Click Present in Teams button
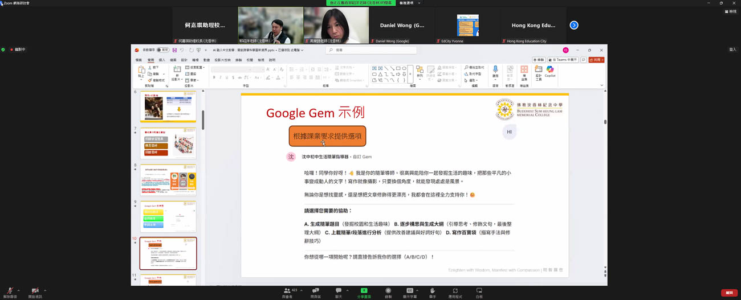 pos(563,60)
